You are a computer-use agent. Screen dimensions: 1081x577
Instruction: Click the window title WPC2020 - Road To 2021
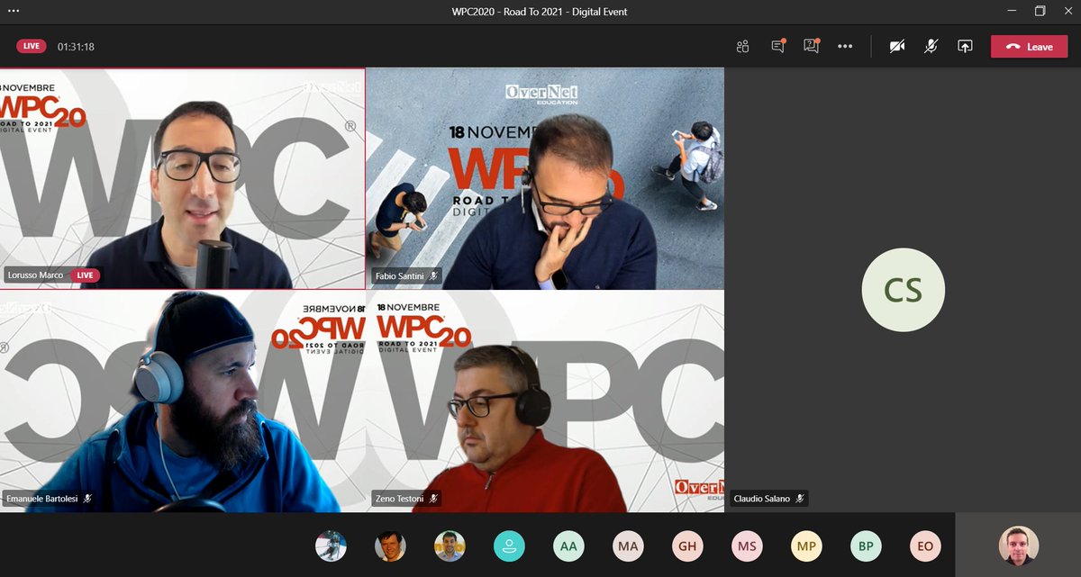pos(540,12)
